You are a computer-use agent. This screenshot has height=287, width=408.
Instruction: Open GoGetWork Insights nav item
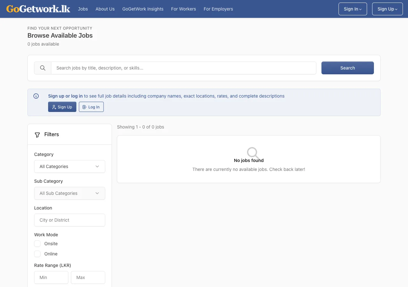click(143, 9)
